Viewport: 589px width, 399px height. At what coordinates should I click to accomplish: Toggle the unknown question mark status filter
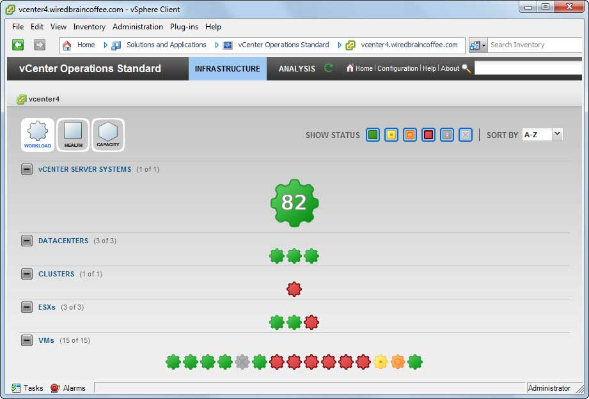click(x=446, y=135)
